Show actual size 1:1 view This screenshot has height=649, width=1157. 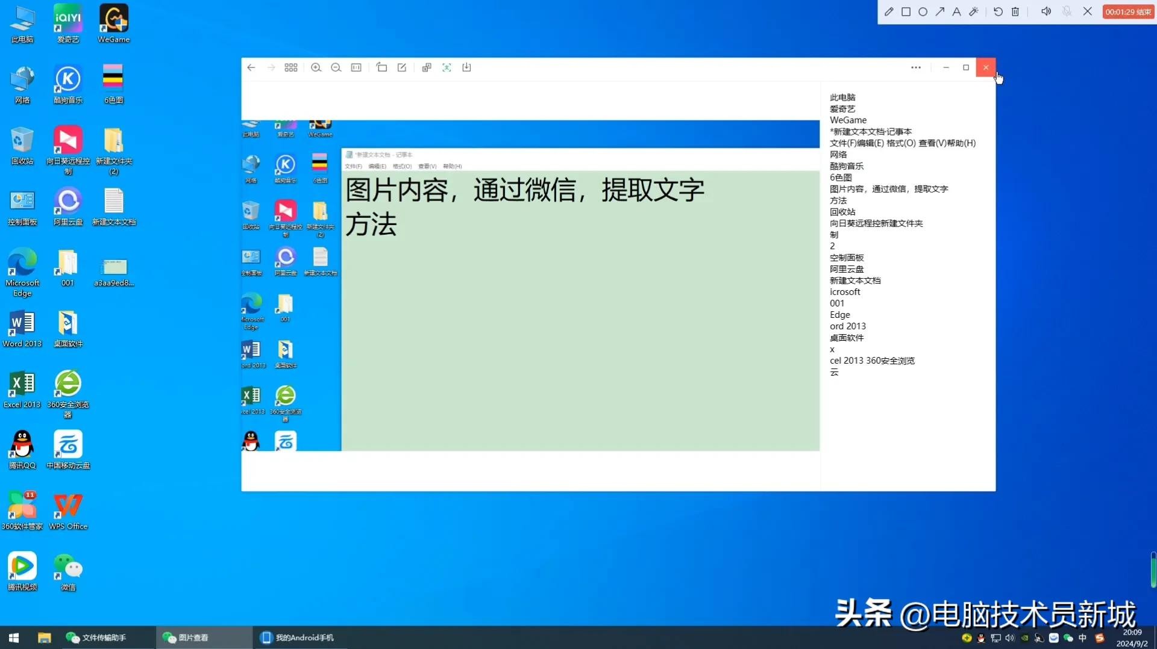pos(356,67)
